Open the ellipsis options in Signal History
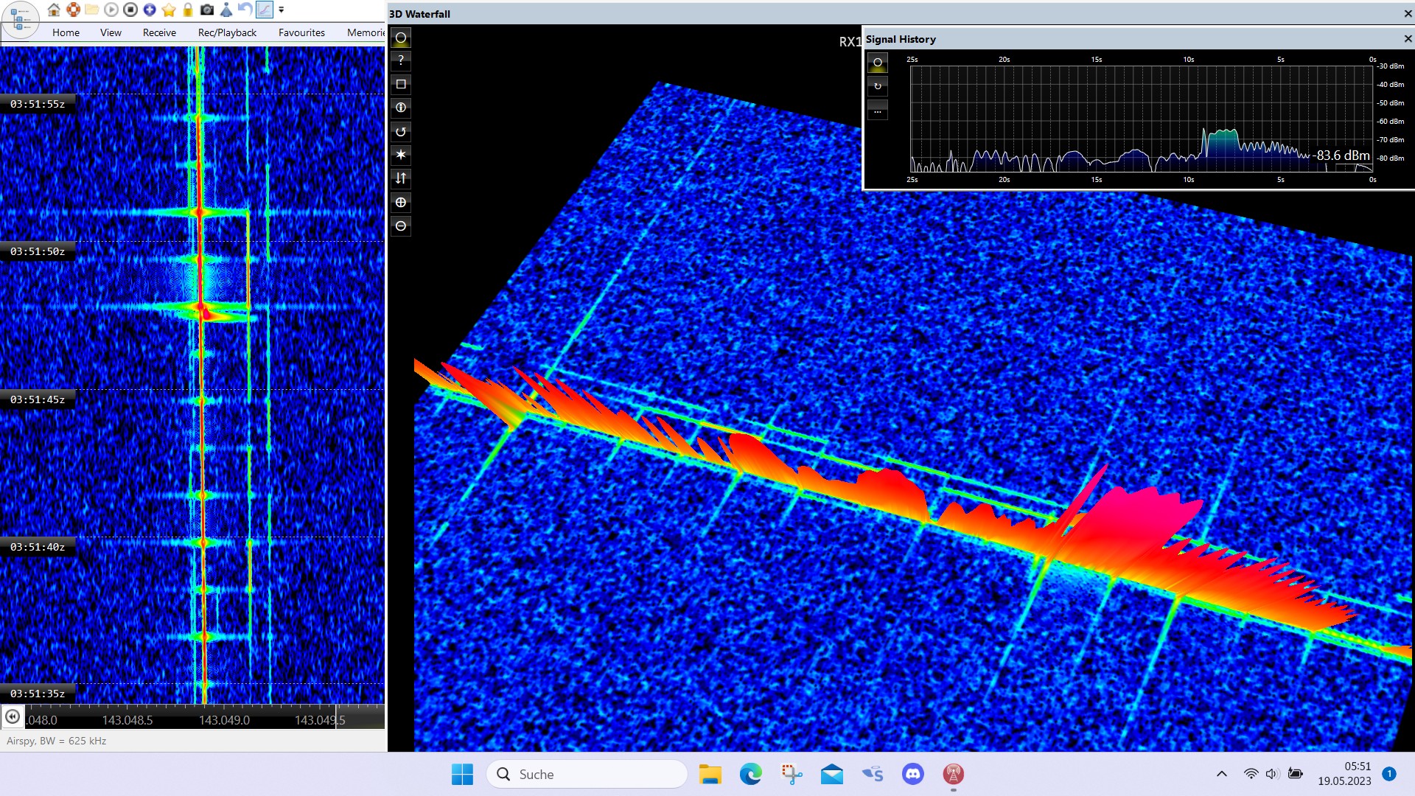The image size is (1415, 796). tap(878, 111)
